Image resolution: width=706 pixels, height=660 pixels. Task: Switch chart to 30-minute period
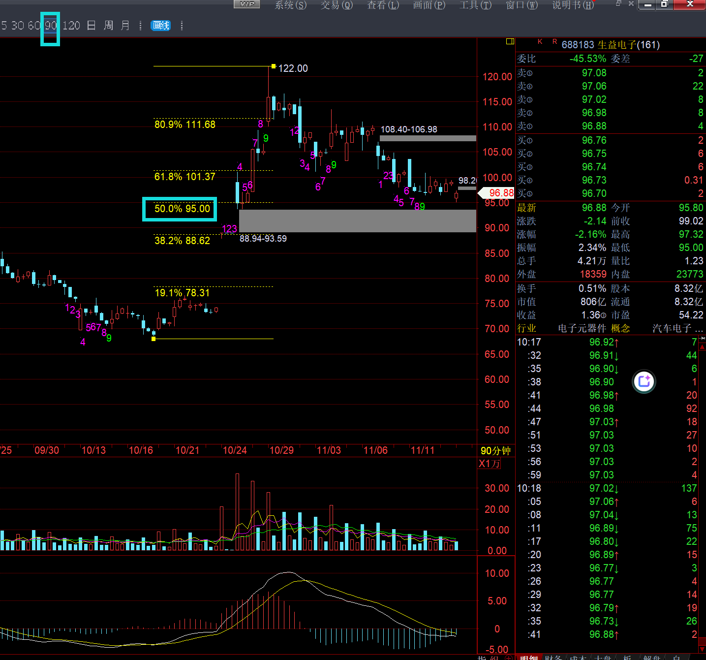pyautogui.click(x=17, y=26)
